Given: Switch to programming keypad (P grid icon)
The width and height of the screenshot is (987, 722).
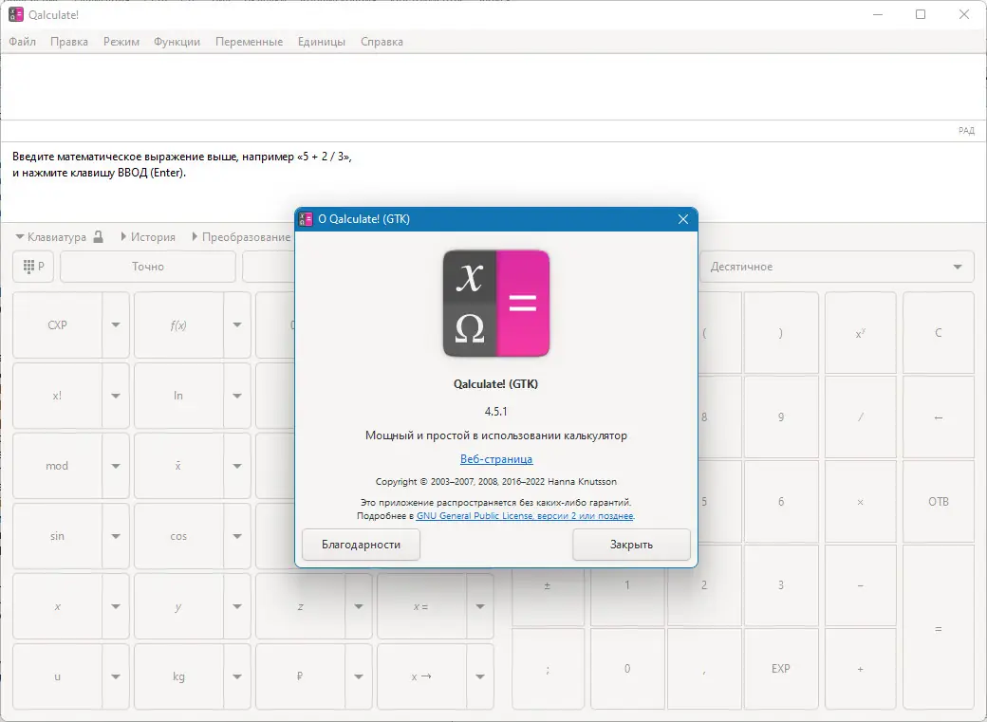Looking at the screenshot, I should point(33,267).
